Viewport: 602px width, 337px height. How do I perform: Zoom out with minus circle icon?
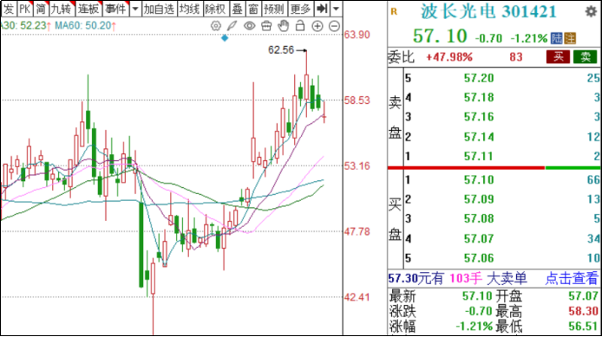point(335,26)
